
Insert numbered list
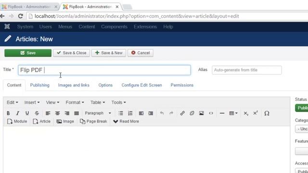130,113
